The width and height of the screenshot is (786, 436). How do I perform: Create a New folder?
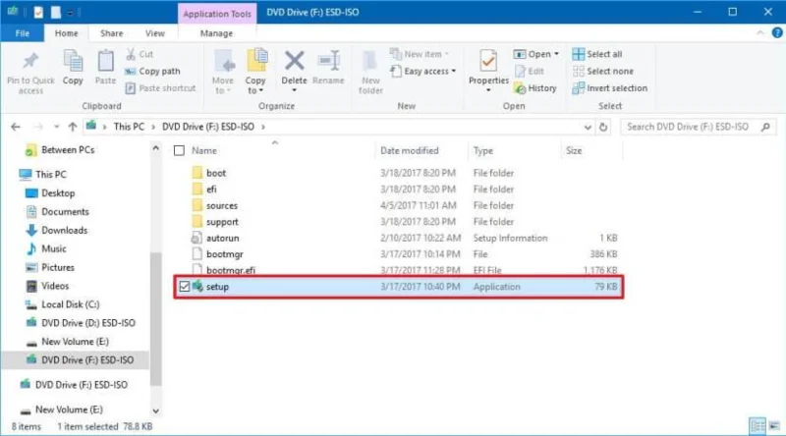pos(370,73)
